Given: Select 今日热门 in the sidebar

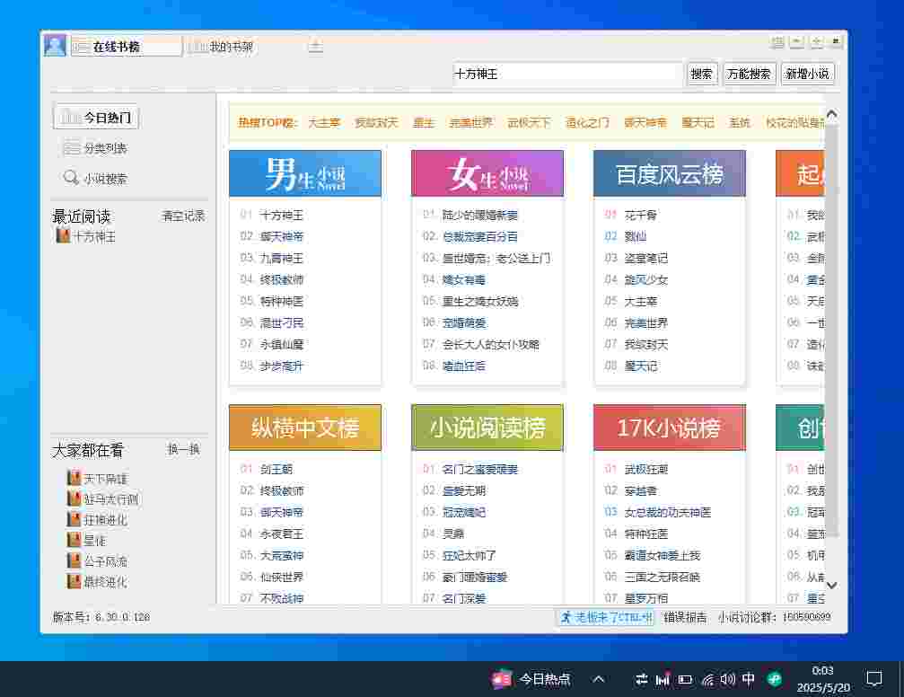Looking at the screenshot, I should pyautogui.click(x=96, y=117).
